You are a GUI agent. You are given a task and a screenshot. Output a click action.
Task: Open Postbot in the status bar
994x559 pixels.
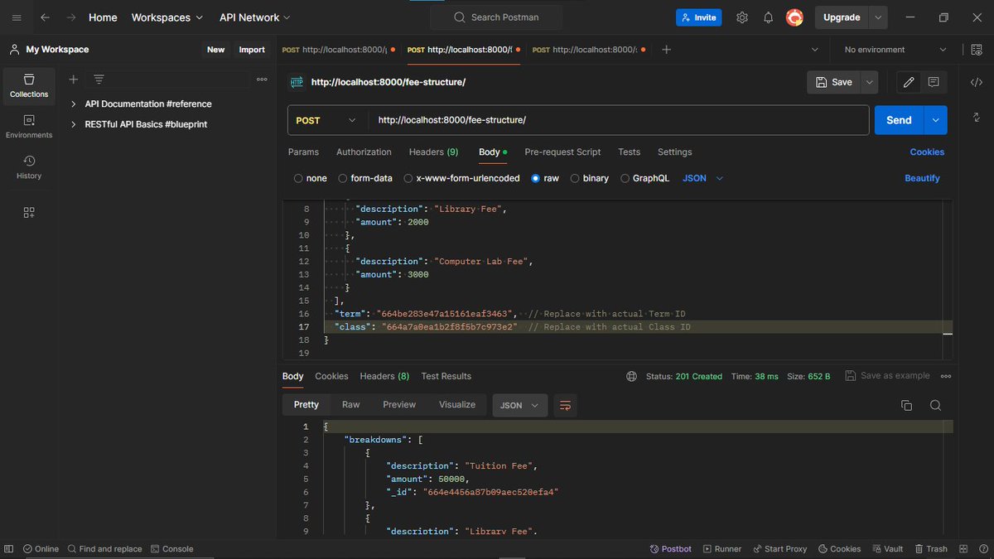coord(670,549)
